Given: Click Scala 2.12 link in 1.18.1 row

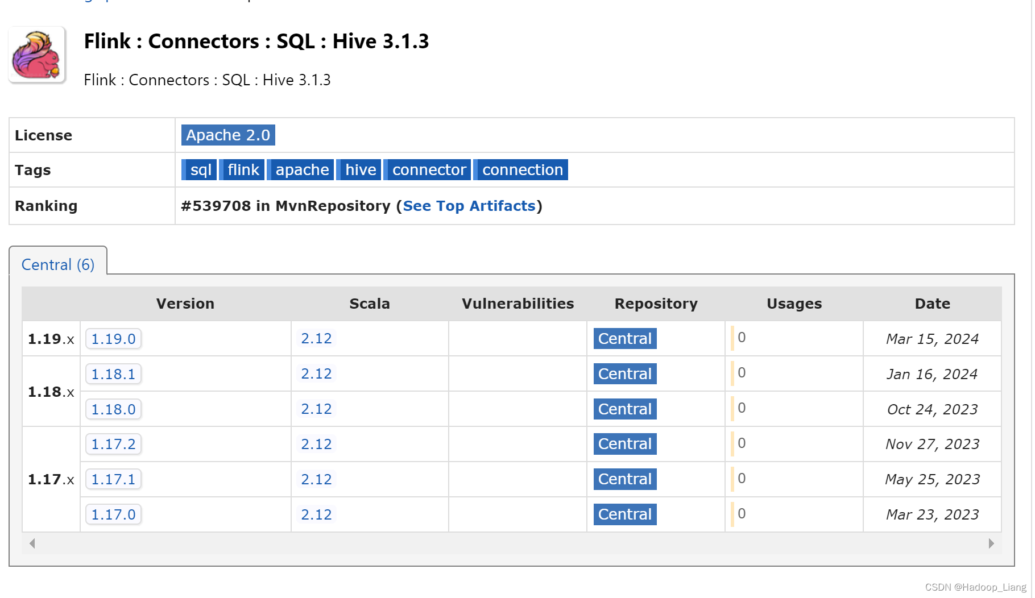Looking at the screenshot, I should tap(316, 374).
